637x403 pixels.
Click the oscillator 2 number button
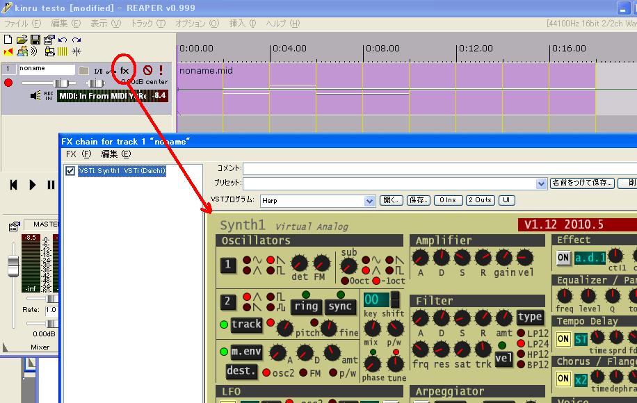228,302
